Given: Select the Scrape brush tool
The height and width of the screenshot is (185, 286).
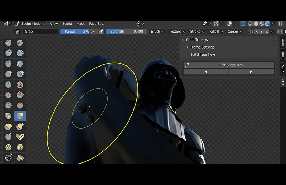Looking at the screenshot, I should tap(8, 105).
